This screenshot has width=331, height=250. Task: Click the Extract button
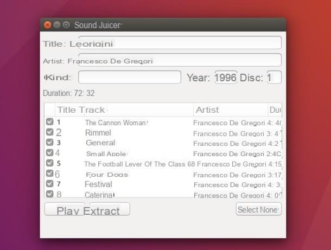coord(110,209)
